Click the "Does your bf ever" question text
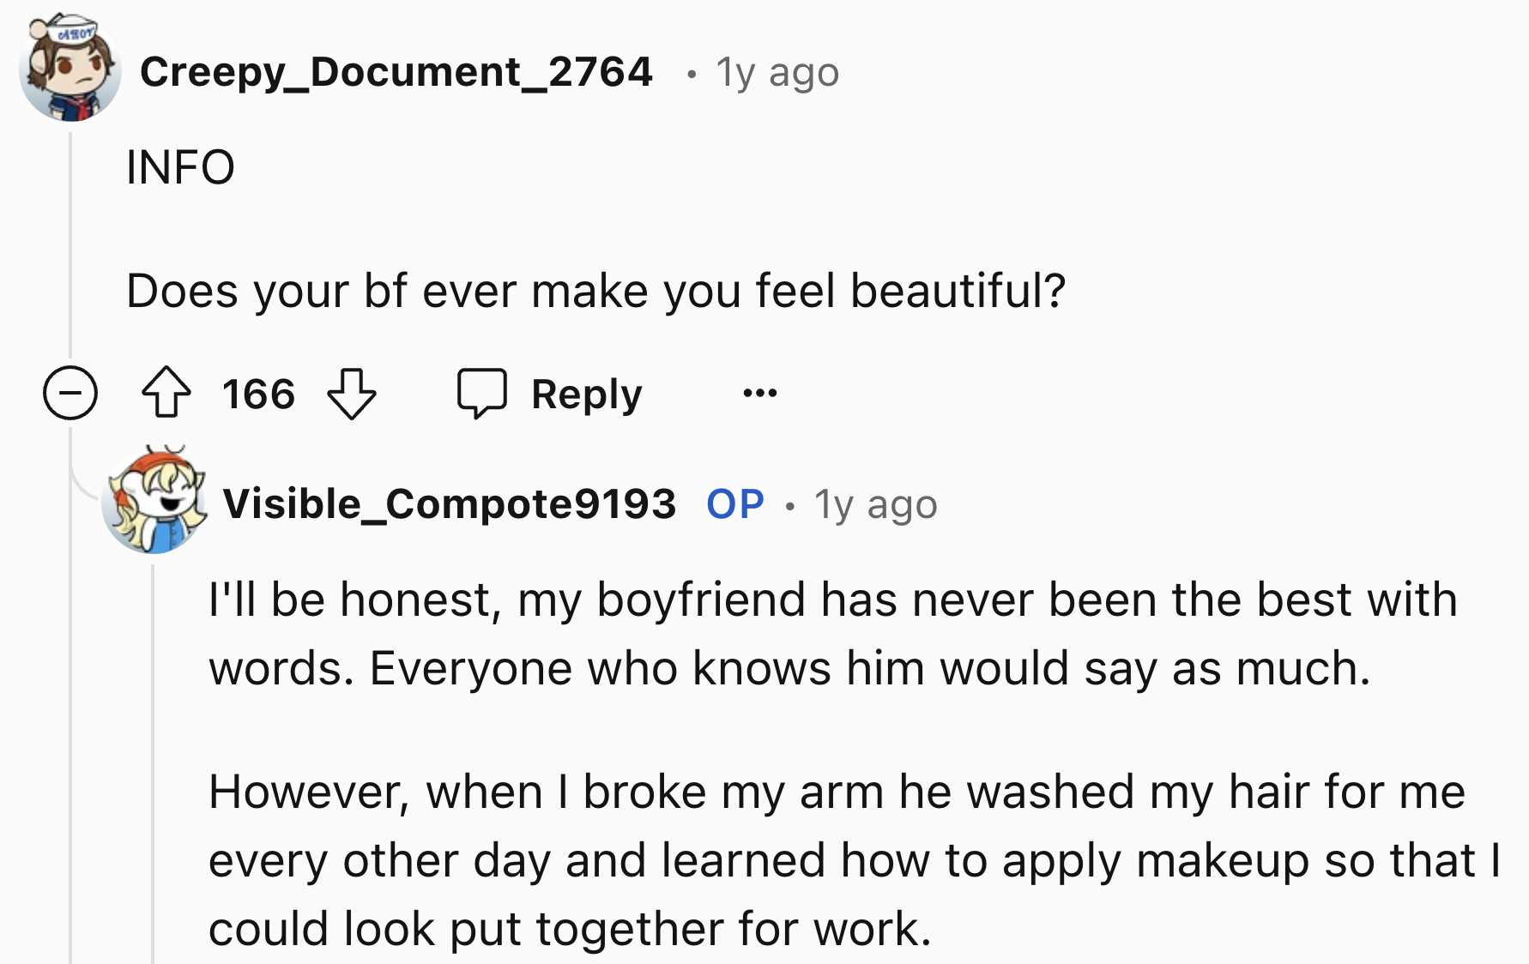The width and height of the screenshot is (1529, 964). click(595, 291)
